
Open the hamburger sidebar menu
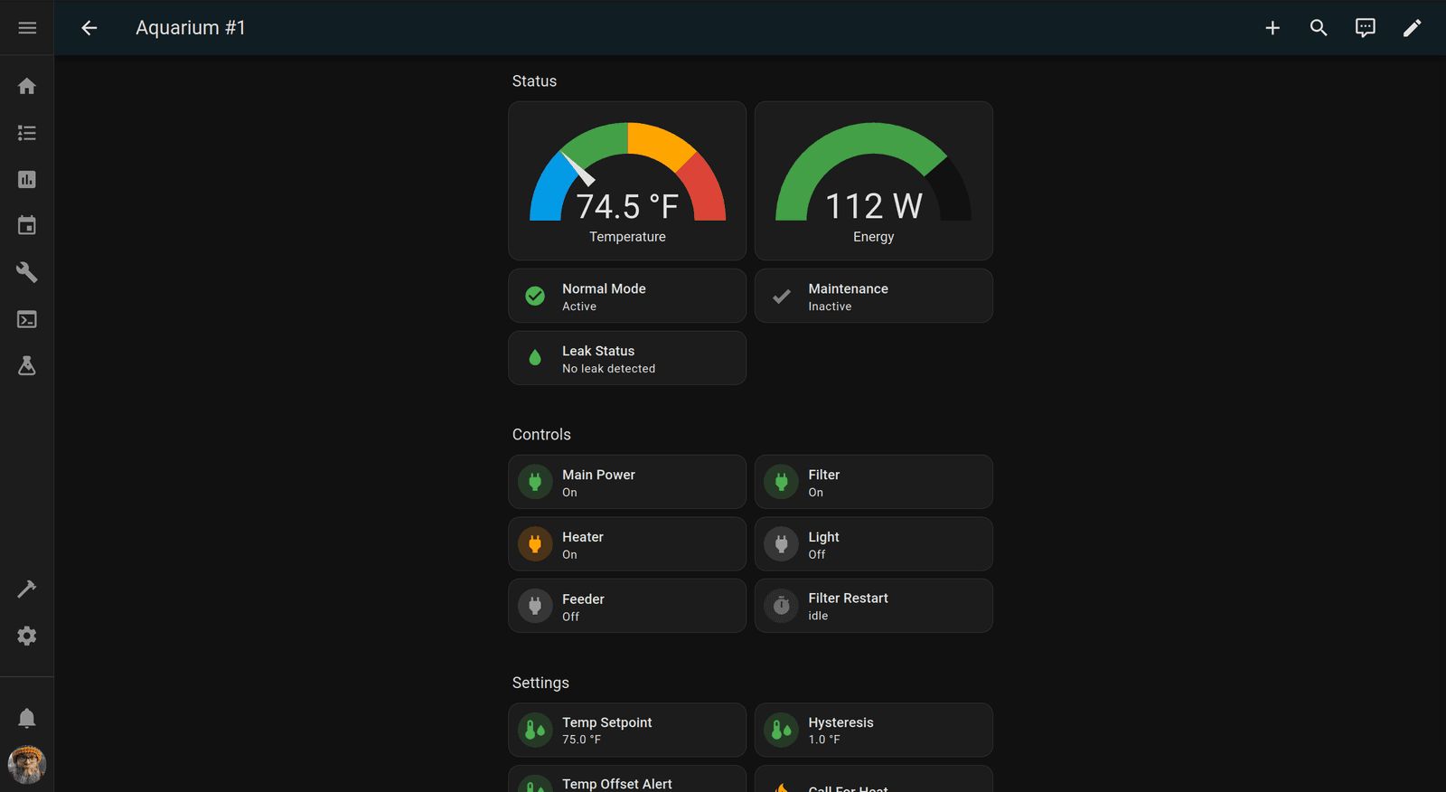point(27,28)
